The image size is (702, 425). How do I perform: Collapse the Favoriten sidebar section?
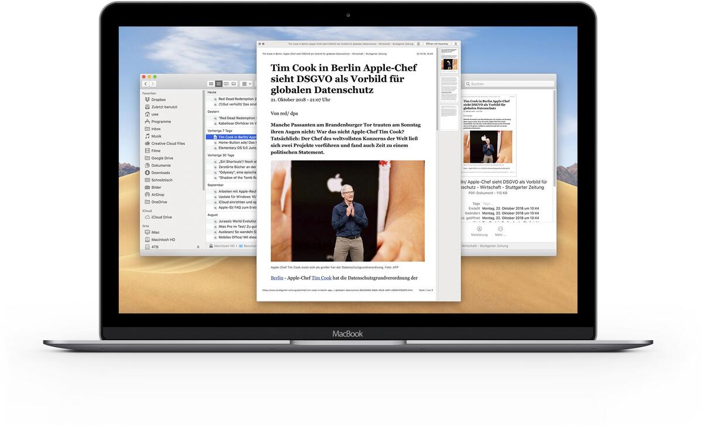point(149,92)
